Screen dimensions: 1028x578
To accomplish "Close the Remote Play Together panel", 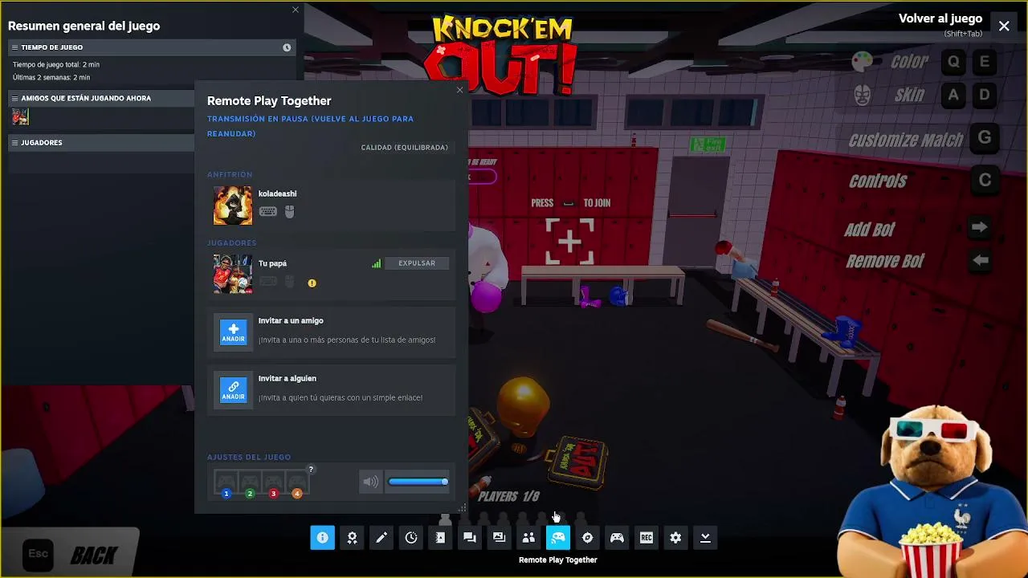I will [x=459, y=90].
